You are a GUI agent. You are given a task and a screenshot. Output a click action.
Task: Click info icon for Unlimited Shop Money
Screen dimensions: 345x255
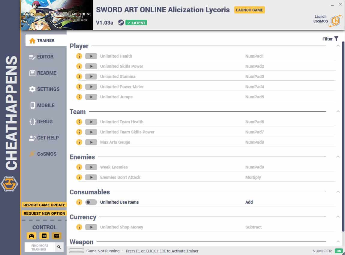79,227
